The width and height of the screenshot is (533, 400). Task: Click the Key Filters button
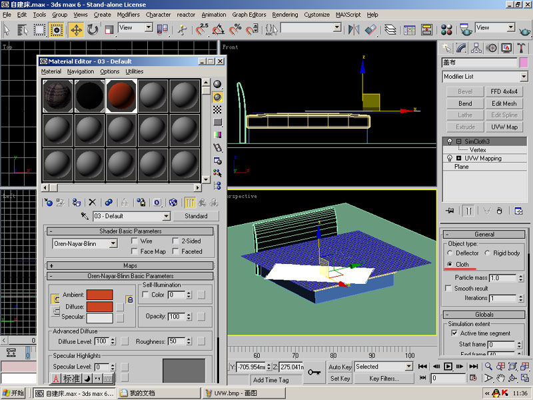click(x=384, y=378)
